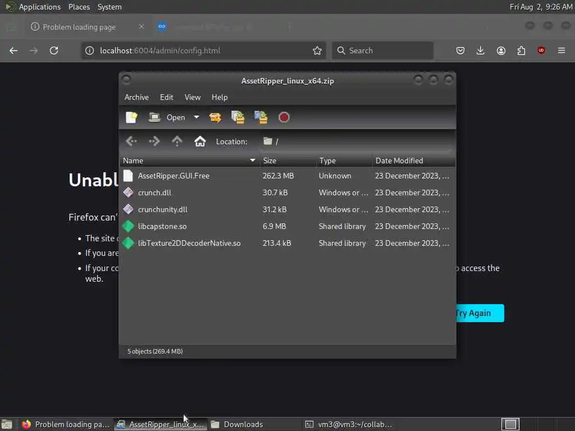Open the Places menu in top panel
575x431 pixels.
click(79, 7)
